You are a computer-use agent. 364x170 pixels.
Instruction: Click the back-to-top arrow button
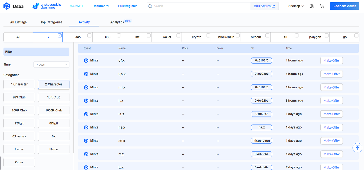[x=357, y=148]
